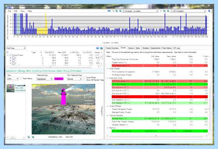Open the Y GPU Duration dropdown
This screenshot has width=218, height=149.
(x=188, y=11)
